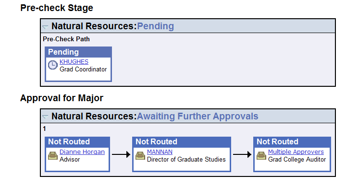Collapse the Awaiting Further Approvals section
Screen dimensions: 358x187
tap(45, 117)
